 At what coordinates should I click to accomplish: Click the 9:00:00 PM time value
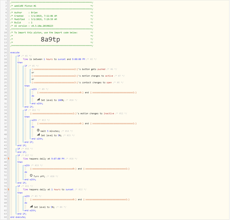78,59
